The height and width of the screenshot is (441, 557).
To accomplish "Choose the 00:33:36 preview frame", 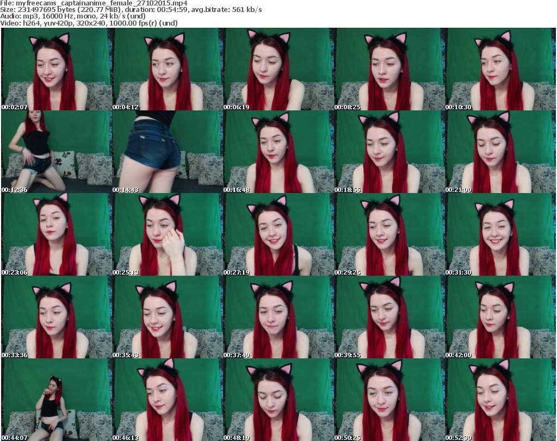I will 57,318.
